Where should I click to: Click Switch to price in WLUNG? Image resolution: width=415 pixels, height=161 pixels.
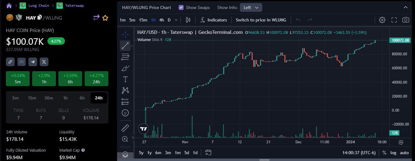click(x=261, y=20)
